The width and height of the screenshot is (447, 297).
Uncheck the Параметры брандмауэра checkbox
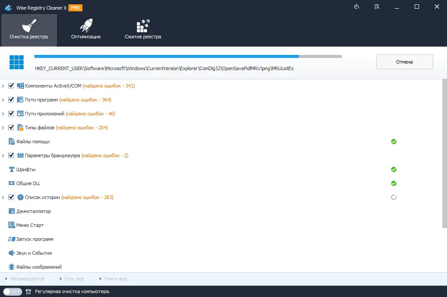[11, 155]
